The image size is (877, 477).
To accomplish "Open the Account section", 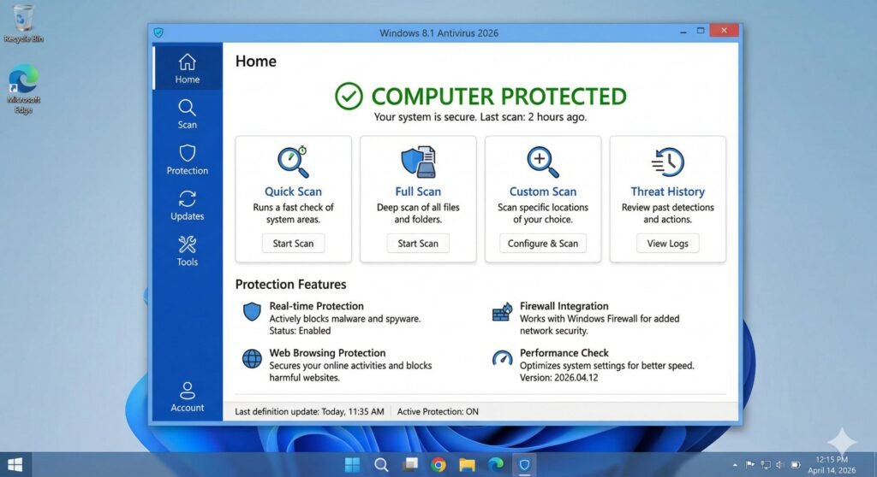I will coord(188,397).
